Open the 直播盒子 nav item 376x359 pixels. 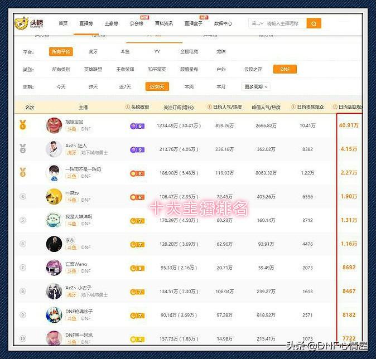point(193,23)
